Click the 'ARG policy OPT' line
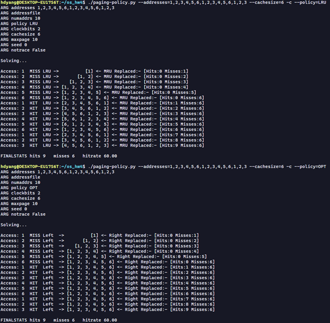The width and height of the screenshot is (330, 323). (19, 188)
